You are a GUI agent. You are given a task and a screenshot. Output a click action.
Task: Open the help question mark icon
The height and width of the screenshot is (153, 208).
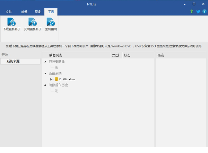(204, 11)
